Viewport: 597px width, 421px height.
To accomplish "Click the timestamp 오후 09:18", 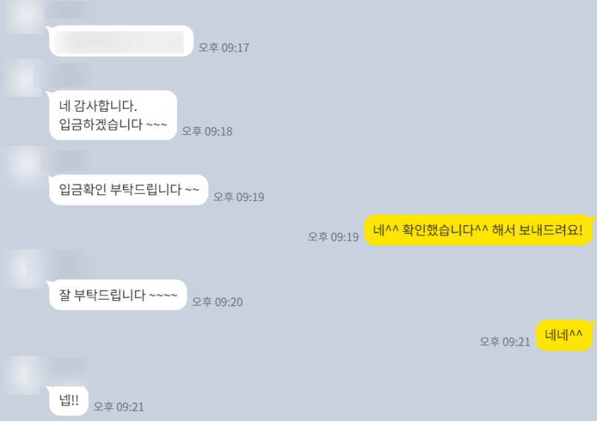I will click(x=207, y=131).
